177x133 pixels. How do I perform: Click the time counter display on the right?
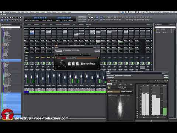pos(64,18)
